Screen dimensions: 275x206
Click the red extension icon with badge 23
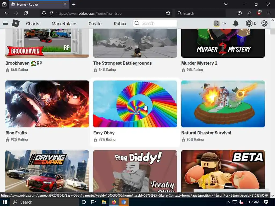[259, 13]
